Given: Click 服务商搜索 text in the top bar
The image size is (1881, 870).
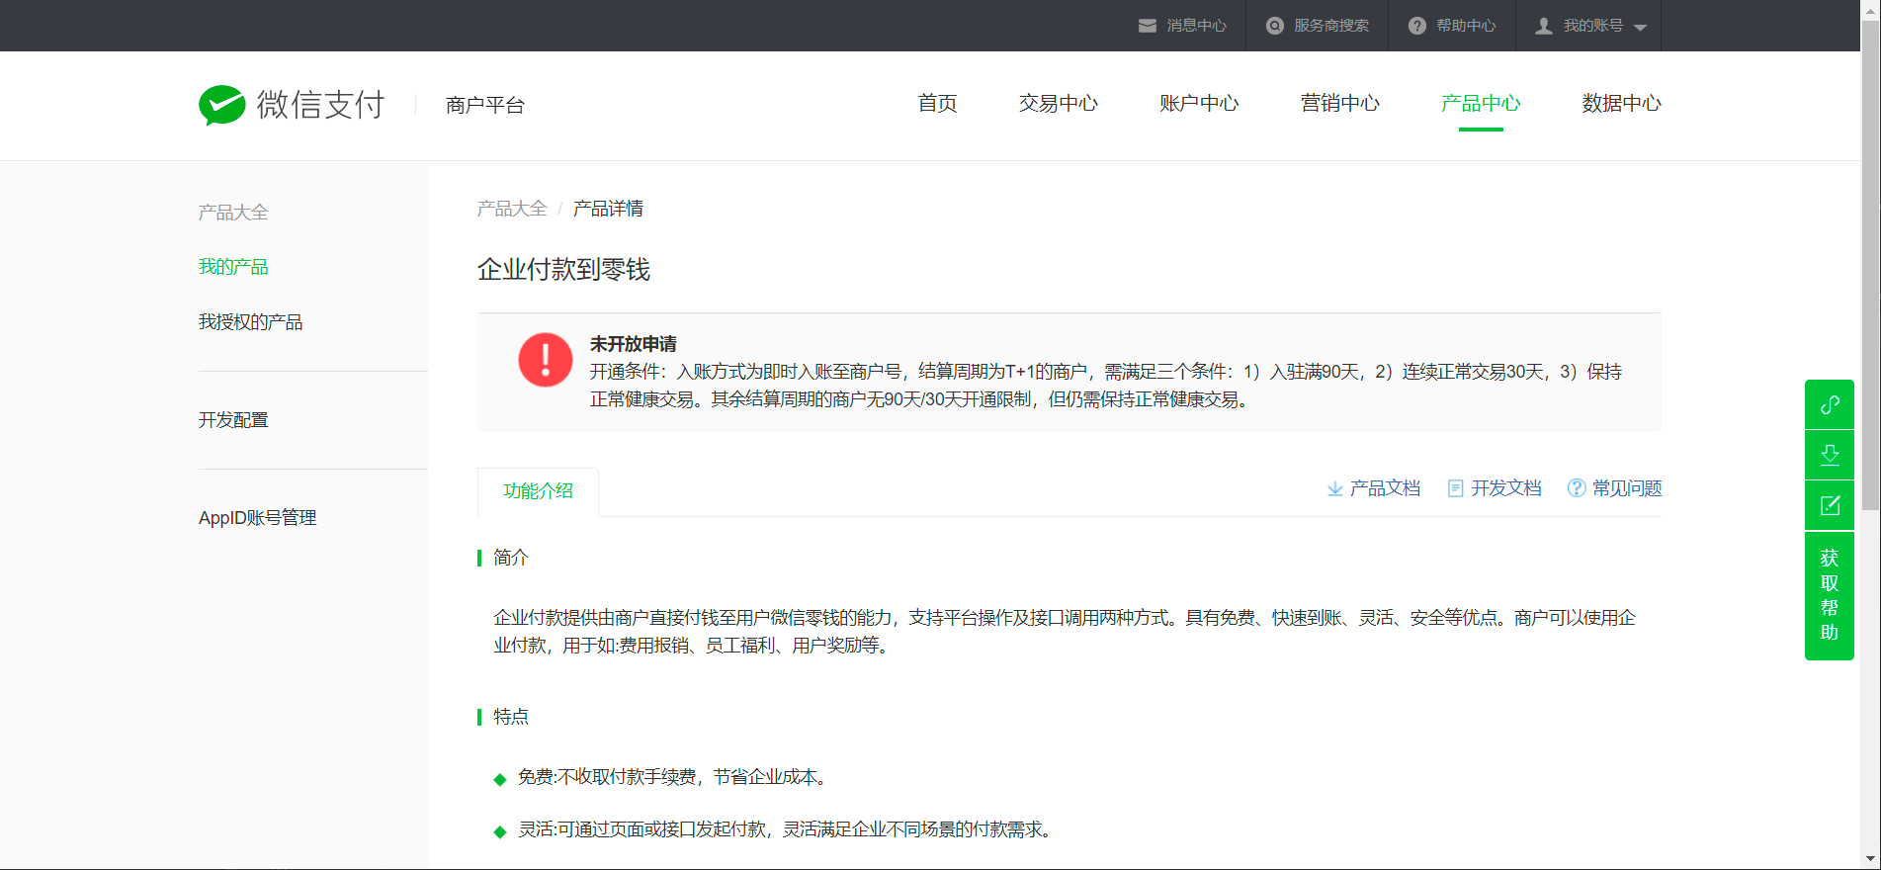Looking at the screenshot, I should pyautogui.click(x=1331, y=26).
